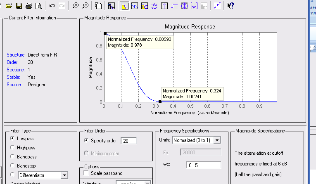Viewport: 316px width, 184px height.
Task: Show the phase response plot
Action: [135, 6]
